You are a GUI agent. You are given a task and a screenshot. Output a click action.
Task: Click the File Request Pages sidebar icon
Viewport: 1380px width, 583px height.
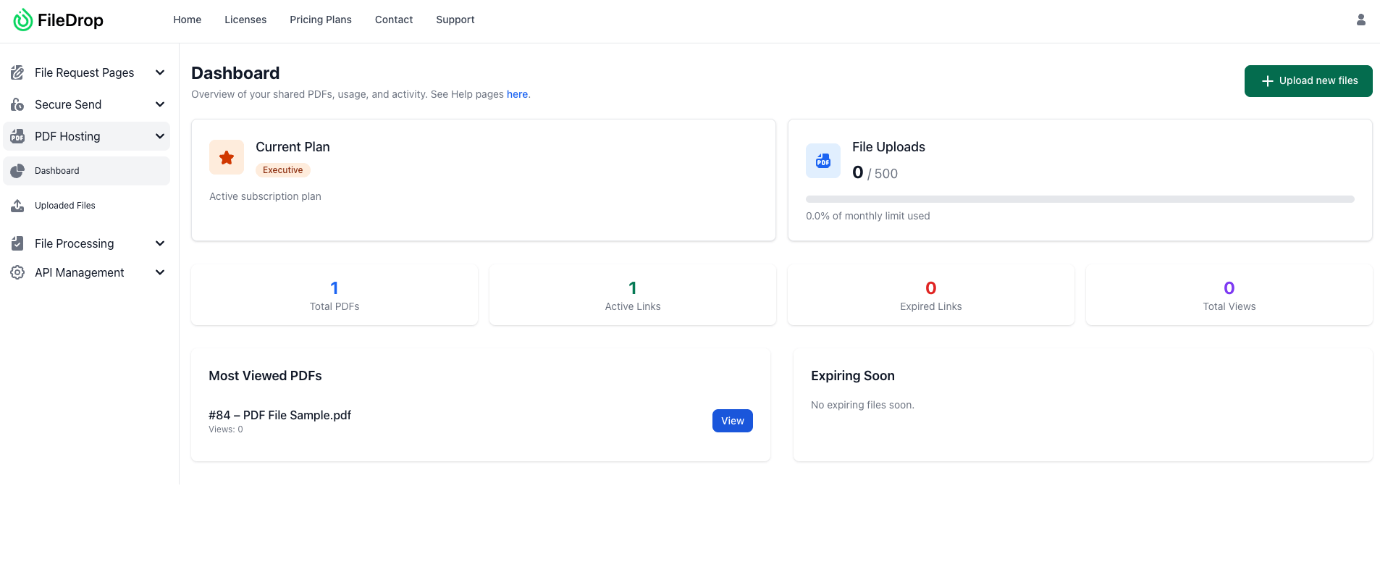click(x=17, y=72)
